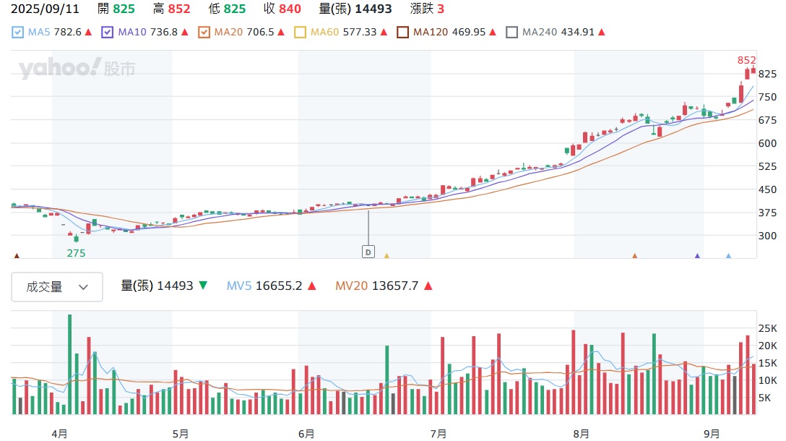The height and width of the screenshot is (441, 786).
Task: Uncheck the MA5 moving average checkbox
Action: (17, 33)
